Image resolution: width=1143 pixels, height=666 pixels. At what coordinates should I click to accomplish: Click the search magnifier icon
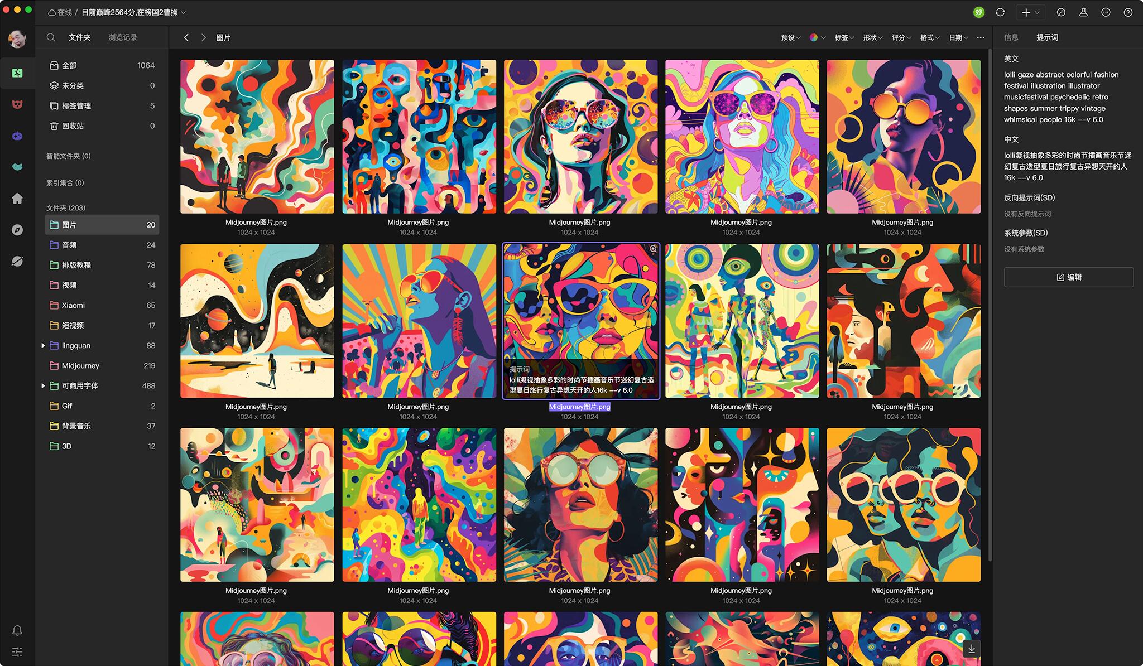click(51, 37)
